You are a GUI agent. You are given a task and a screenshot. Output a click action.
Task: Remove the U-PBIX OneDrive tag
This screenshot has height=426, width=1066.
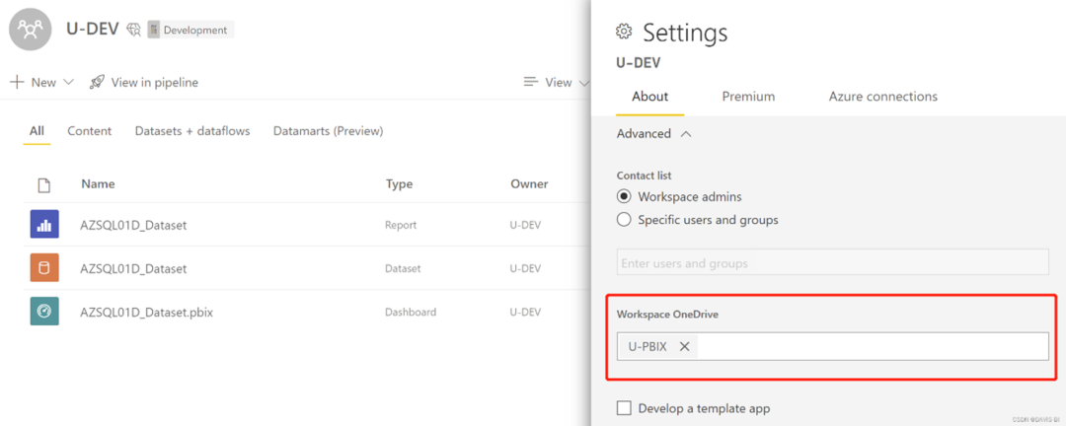[x=685, y=346]
